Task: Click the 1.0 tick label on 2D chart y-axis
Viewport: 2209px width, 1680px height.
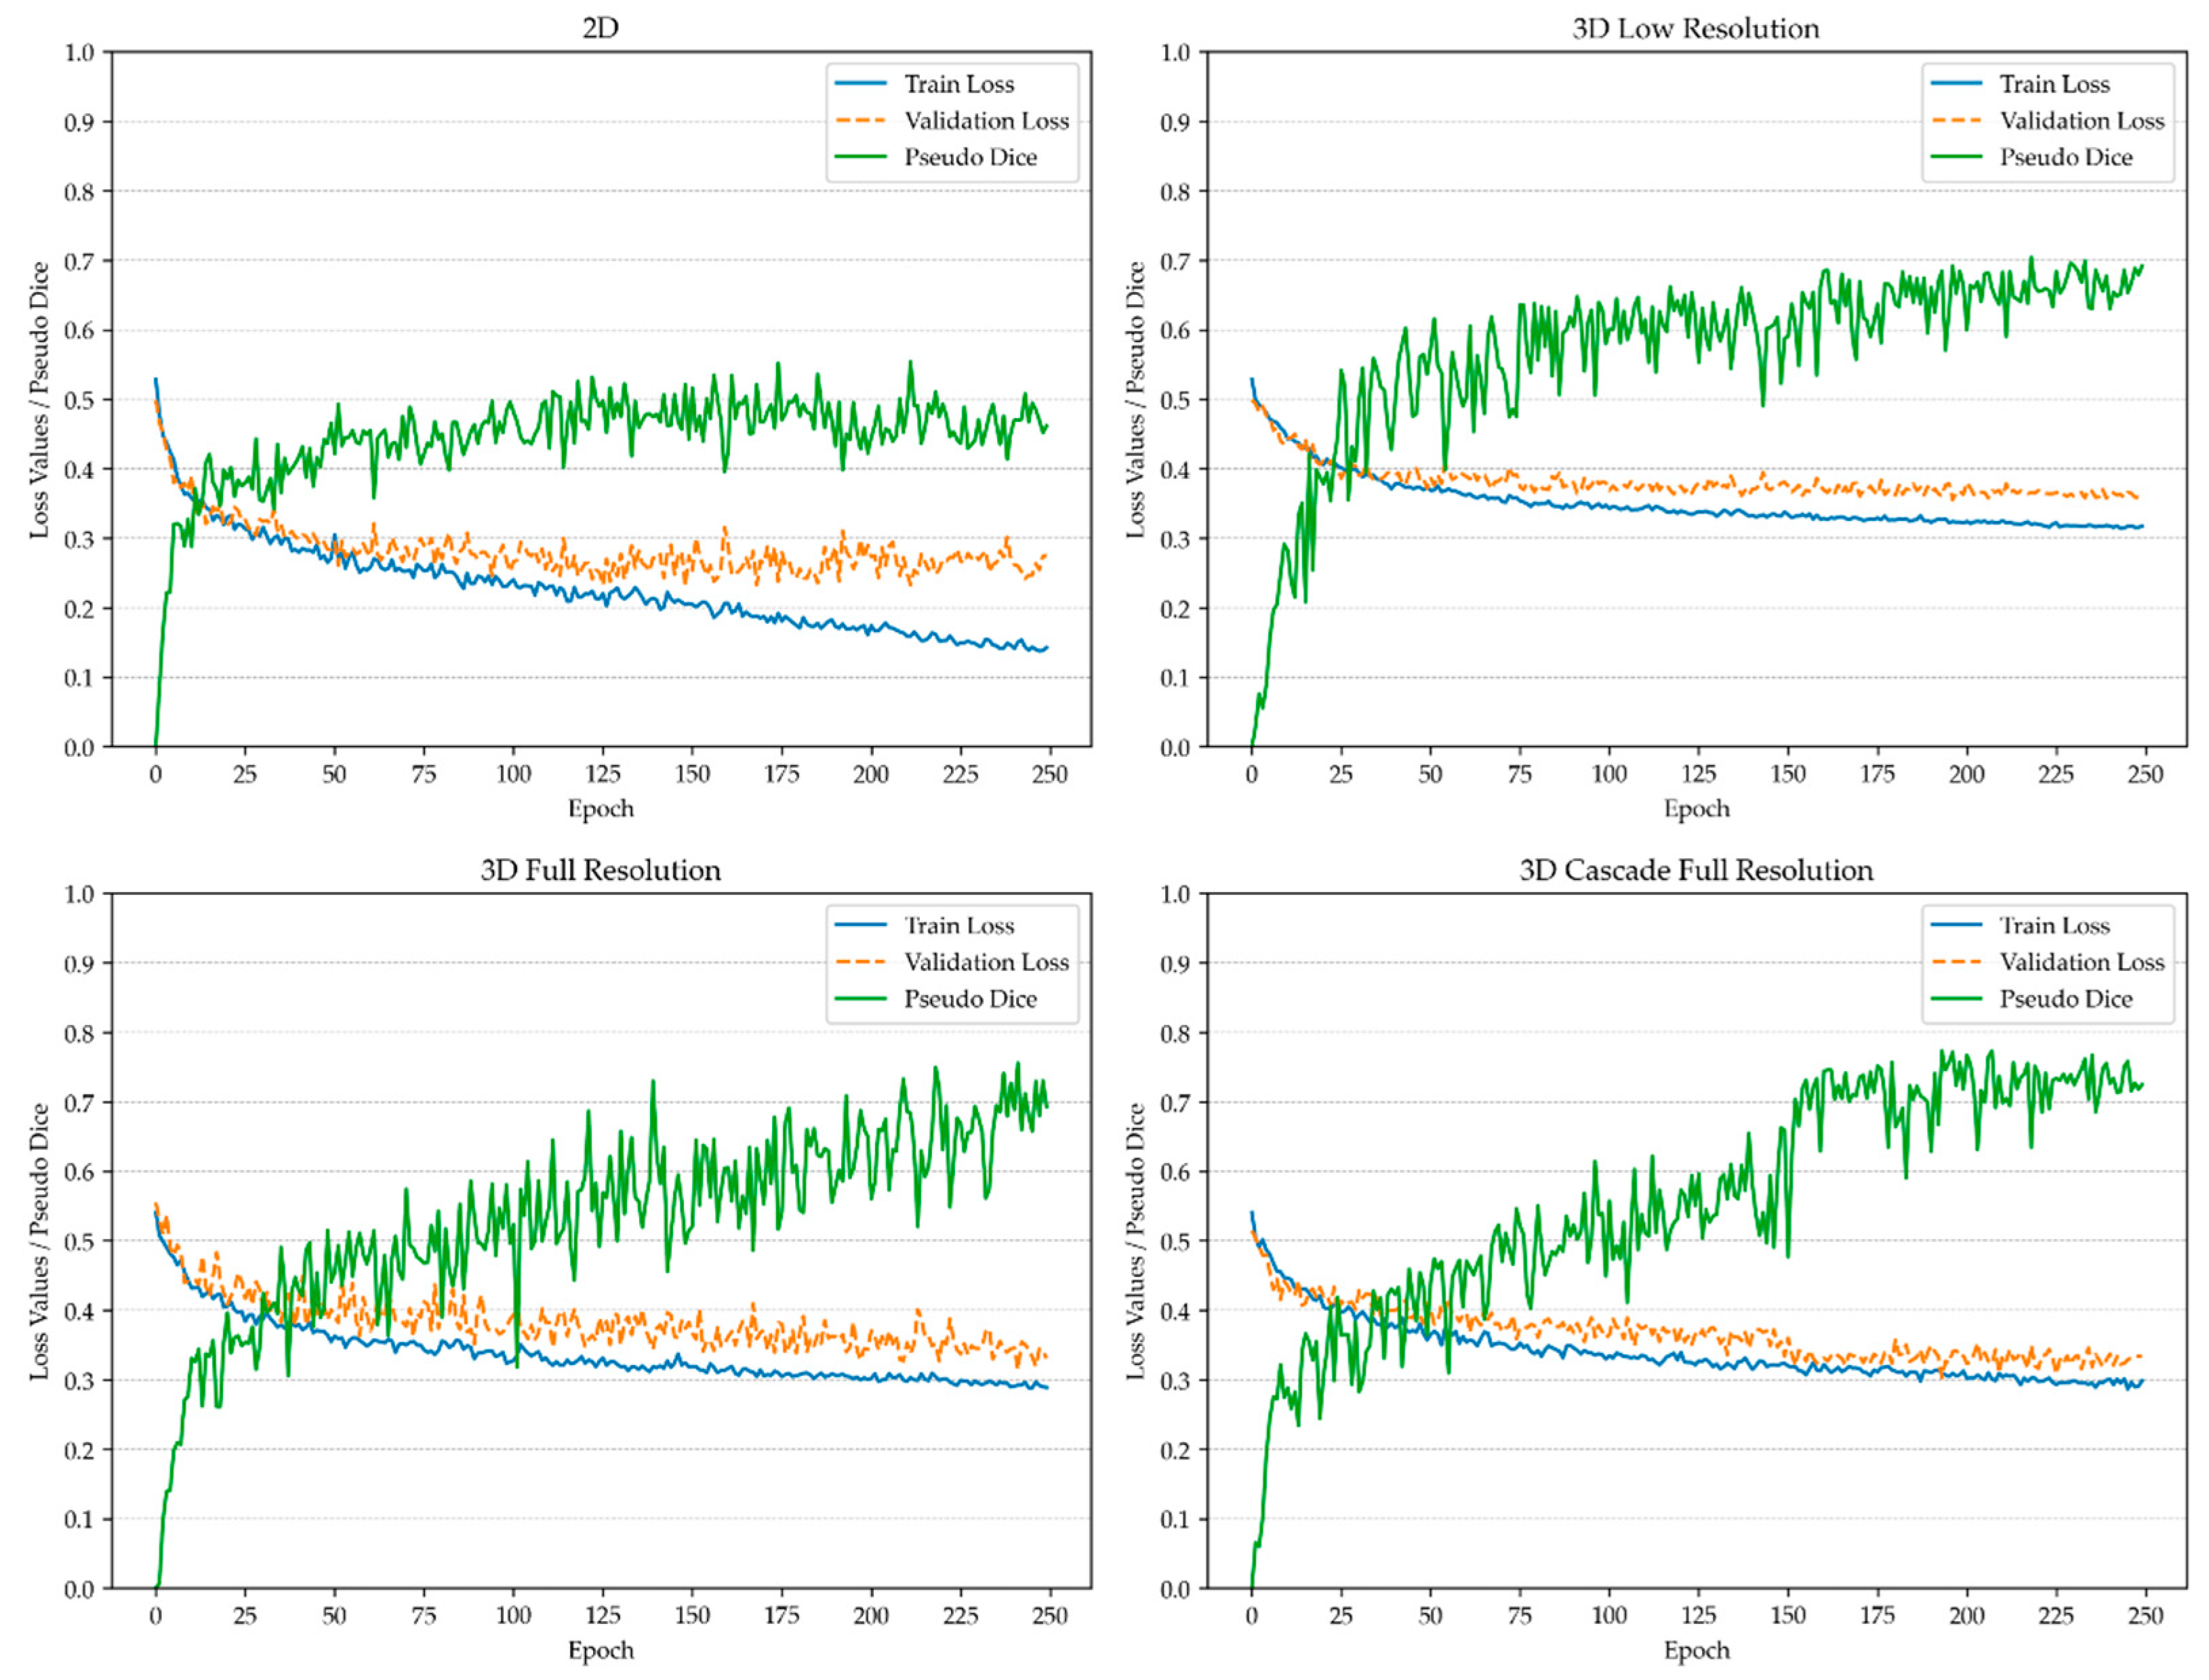Action: tap(79, 52)
